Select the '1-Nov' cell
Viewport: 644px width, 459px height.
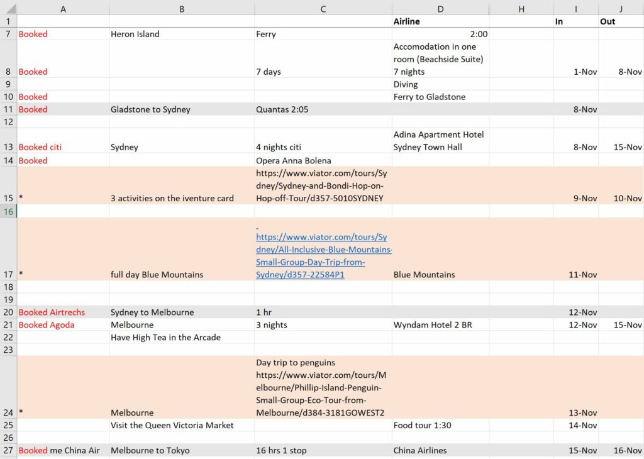576,58
